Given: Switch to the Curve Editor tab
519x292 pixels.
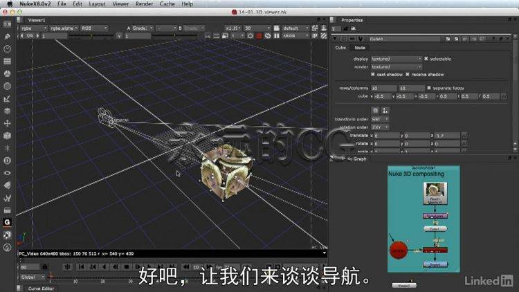Looking at the screenshot, I should coord(41,289).
